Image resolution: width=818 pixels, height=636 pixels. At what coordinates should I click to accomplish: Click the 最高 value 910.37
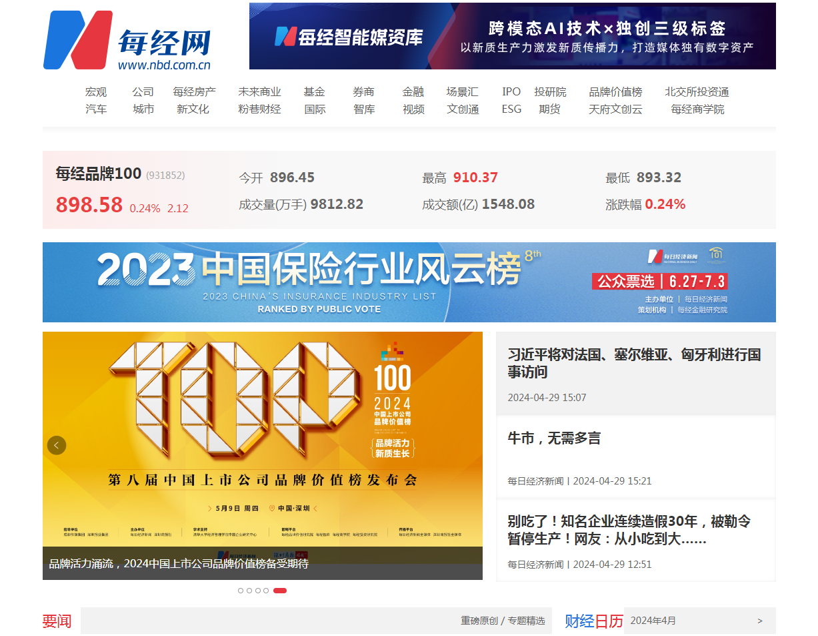click(475, 178)
